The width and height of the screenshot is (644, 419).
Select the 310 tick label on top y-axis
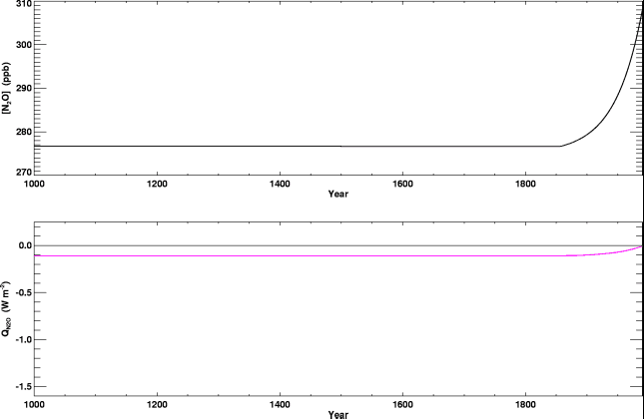click(20, 6)
